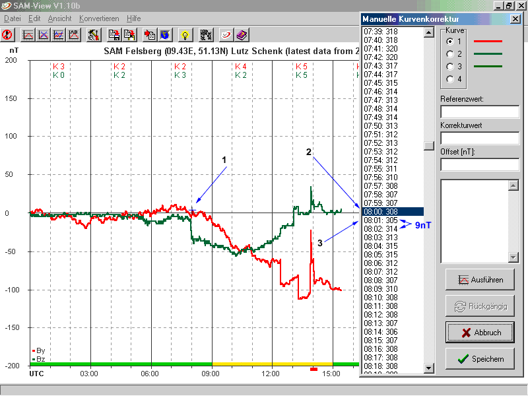Click the Speichern button
Screen dimensions: 528x396
480,358
